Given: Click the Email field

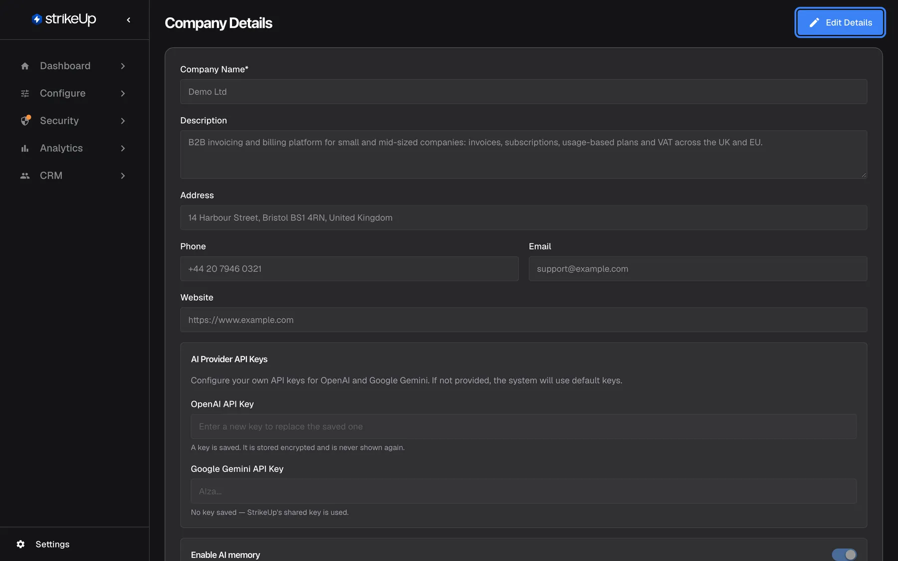Looking at the screenshot, I should tap(698, 269).
